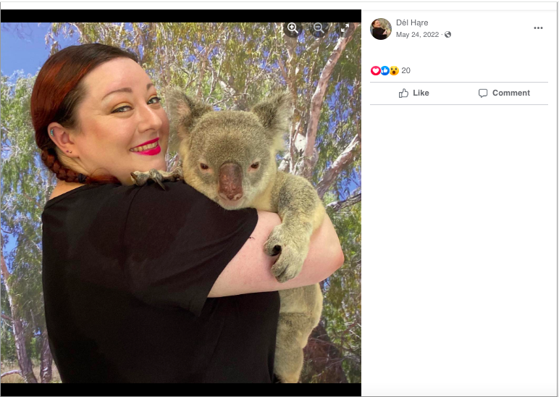
Task: Click the zoom out magnifier icon
Action: (319, 28)
